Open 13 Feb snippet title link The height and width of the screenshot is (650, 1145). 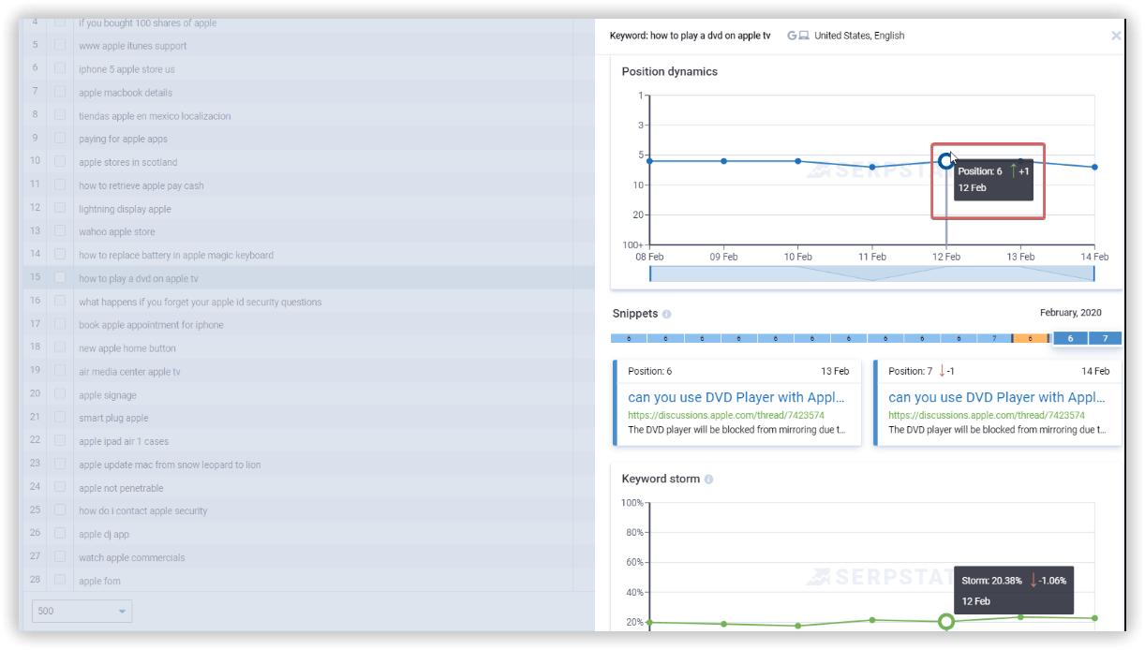click(737, 397)
